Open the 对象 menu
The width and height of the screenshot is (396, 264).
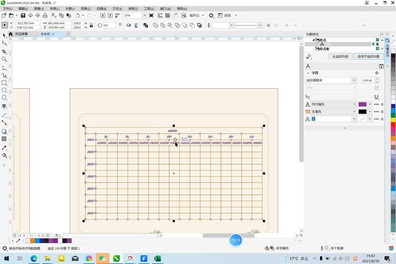pyautogui.click(x=70, y=8)
